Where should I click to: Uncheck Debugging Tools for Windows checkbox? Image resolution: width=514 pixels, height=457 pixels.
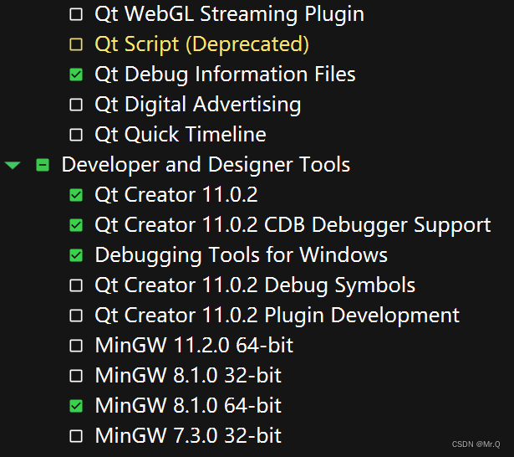76,255
